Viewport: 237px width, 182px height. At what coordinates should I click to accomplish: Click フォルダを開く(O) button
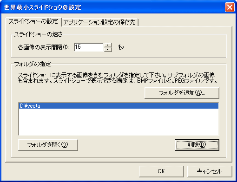[48, 145]
